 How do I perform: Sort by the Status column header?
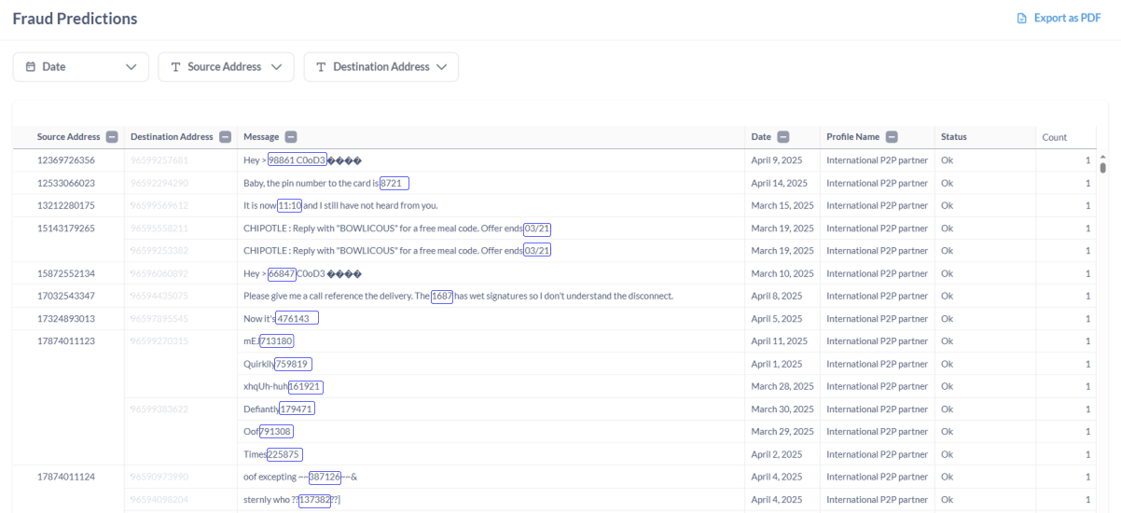point(953,137)
